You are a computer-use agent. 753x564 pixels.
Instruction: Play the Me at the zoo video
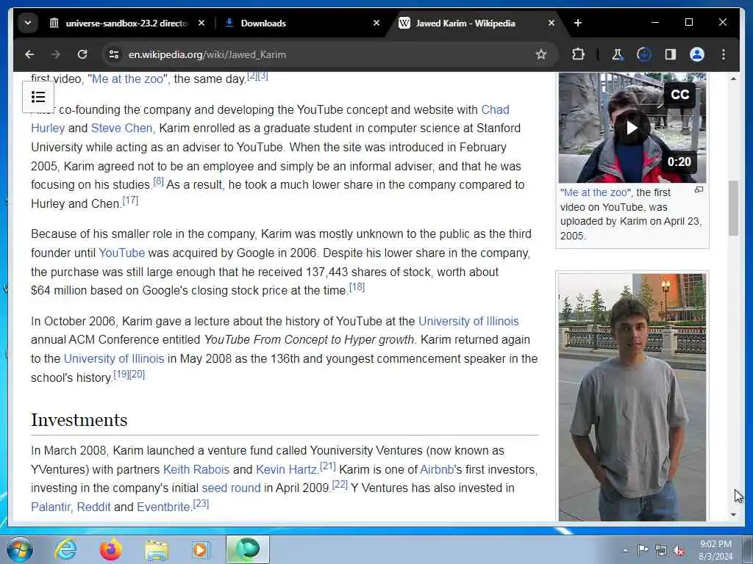point(632,128)
